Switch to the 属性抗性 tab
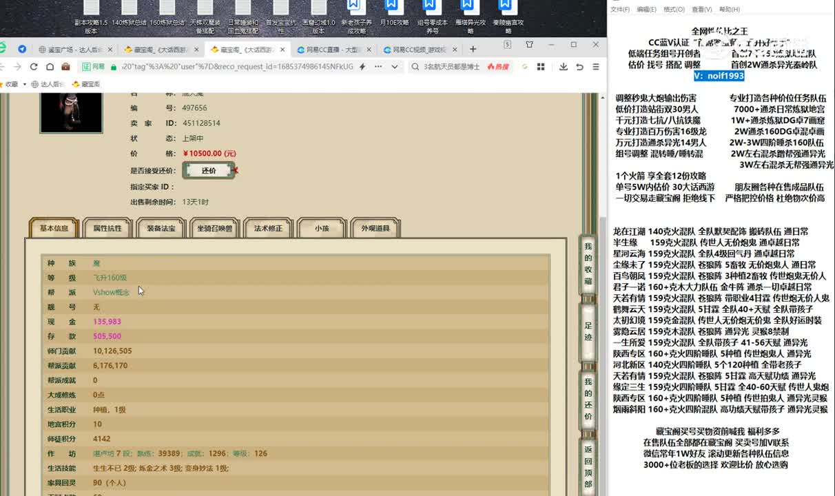The image size is (835, 496). pos(107,228)
